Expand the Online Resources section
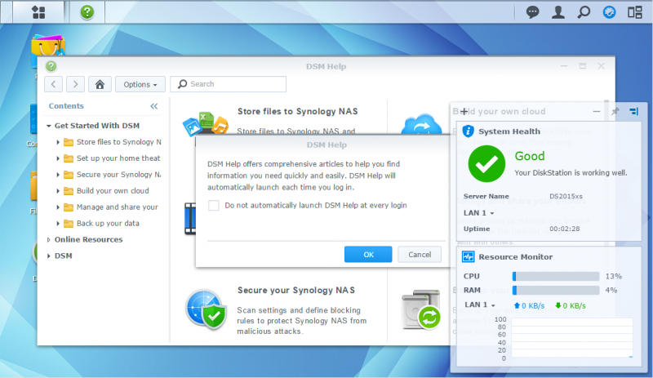Screen dimensions: 653x378 [49, 240]
